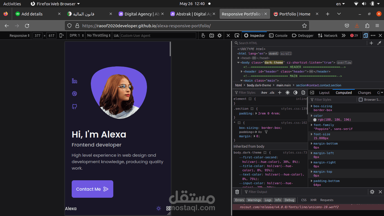
Task: Open responsive design mode settings gear
Action: (220, 35)
